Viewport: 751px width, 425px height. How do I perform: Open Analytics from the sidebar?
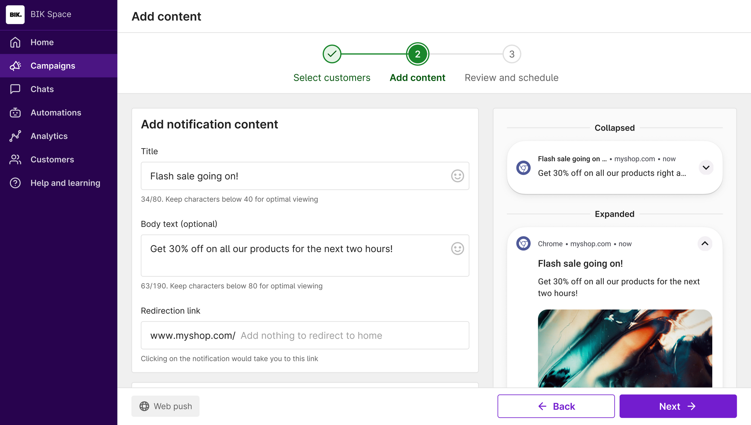(49, 136)
